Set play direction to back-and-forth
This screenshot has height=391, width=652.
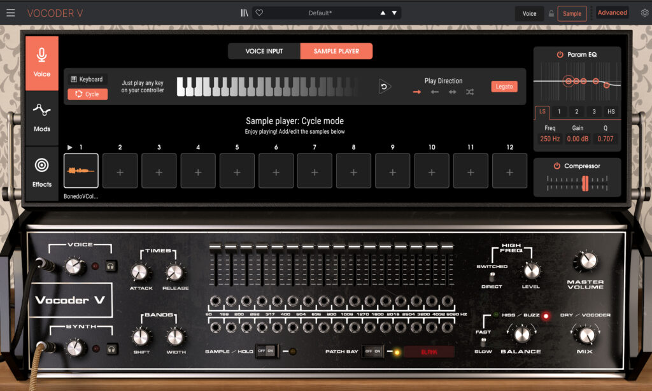[x=453, y=92]
